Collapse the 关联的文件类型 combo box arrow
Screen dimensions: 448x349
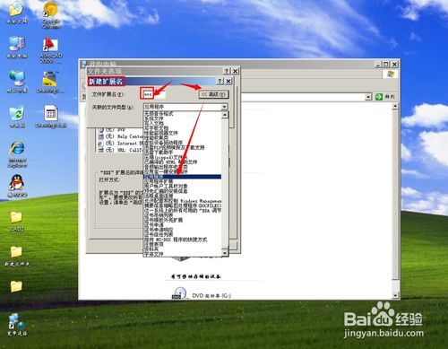[225, 107]
